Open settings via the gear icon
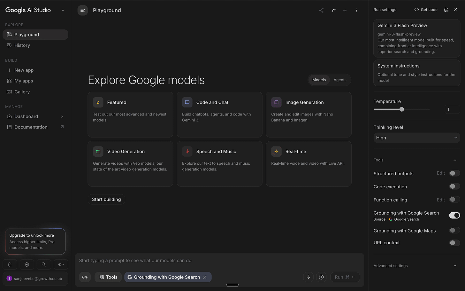Screen dimensions: 465x291 (27, 264)
